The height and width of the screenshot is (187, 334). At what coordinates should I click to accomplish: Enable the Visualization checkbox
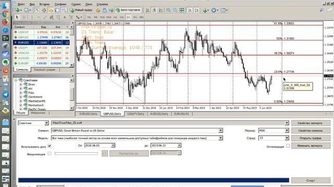tap(50, 153)
